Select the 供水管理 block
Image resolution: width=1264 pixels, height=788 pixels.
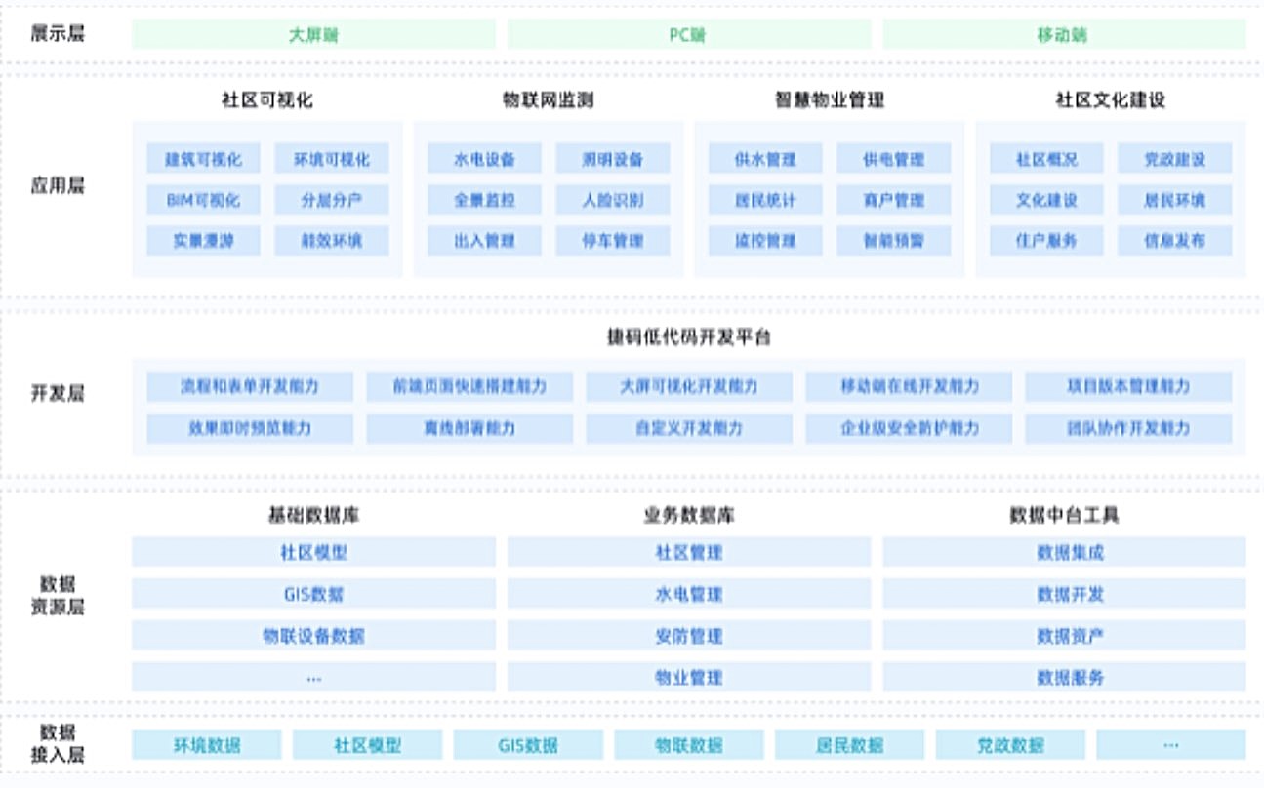click(x=766, y=159)
